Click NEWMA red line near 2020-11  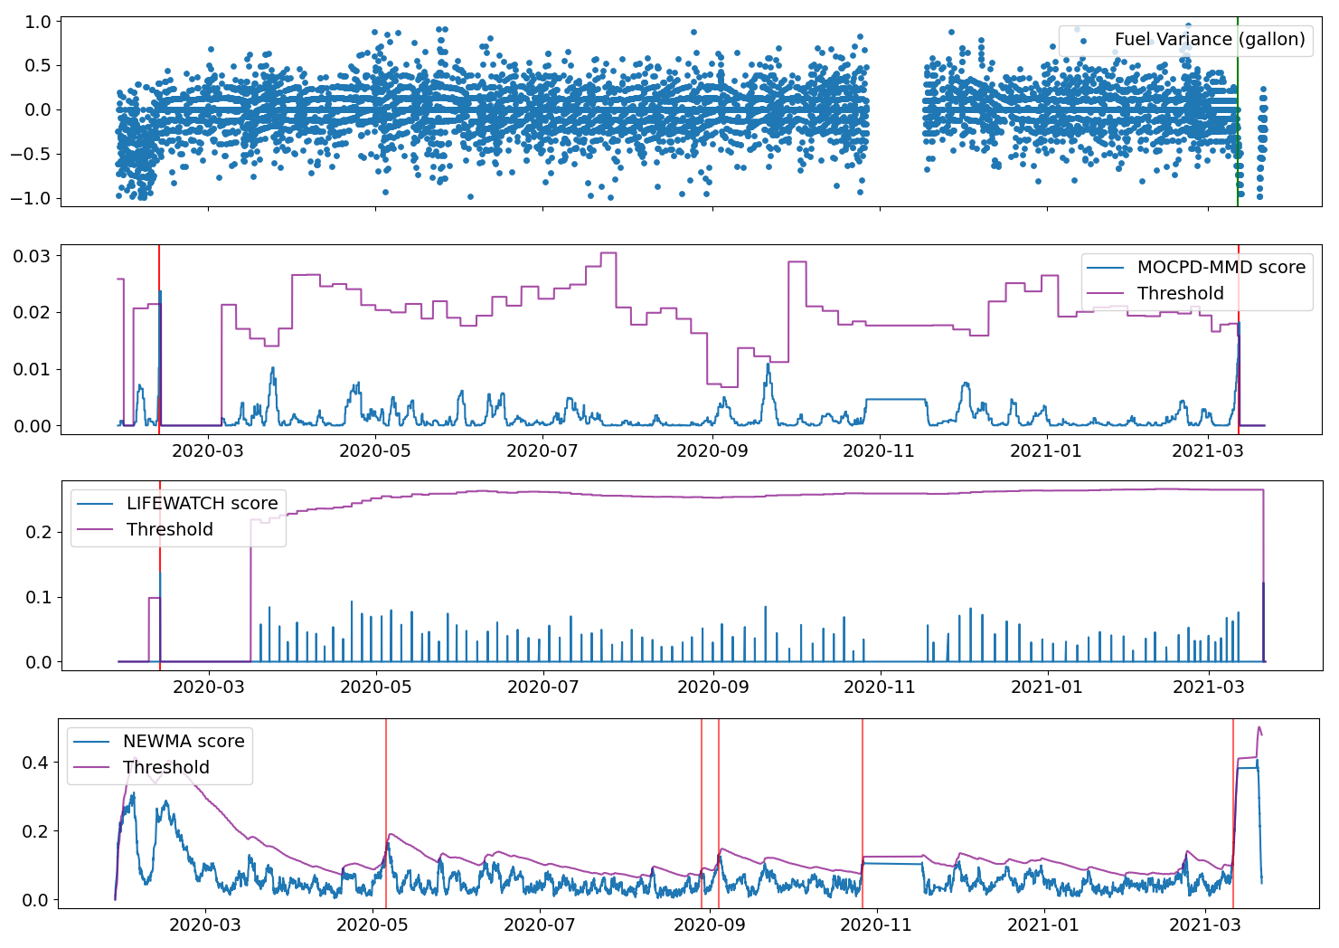pos(863,813)
